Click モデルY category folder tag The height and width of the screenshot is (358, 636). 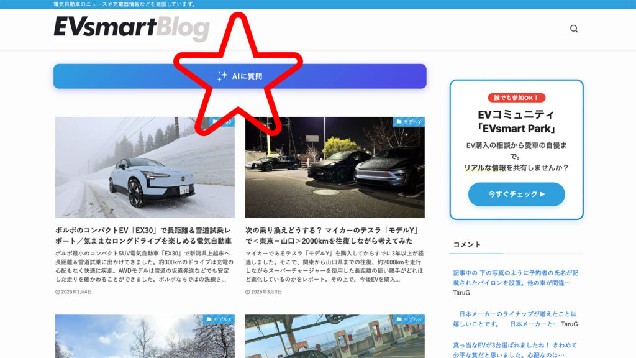point(409,122)
